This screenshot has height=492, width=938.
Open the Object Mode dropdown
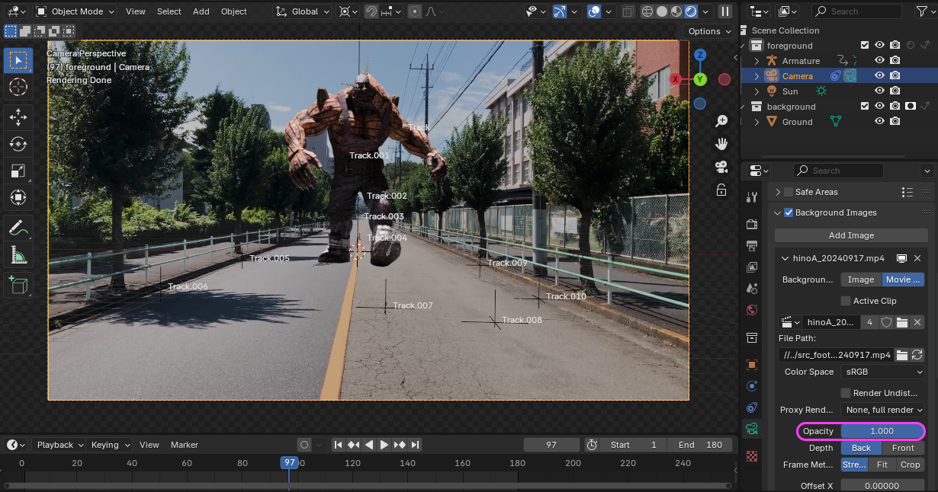pos(75,11)
